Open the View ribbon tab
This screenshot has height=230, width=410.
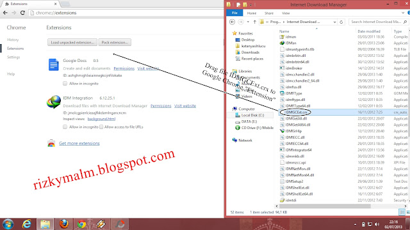pyautogui.click(x=286, y=13)
